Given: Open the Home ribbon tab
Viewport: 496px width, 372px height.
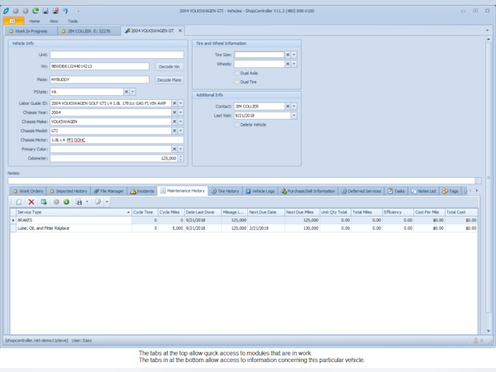Looking at the screenshot, I should click(x=35, y=21).
